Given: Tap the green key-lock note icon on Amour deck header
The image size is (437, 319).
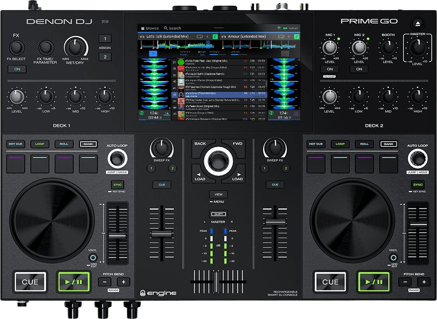Looking at the screenshot, I should (297, 37).
